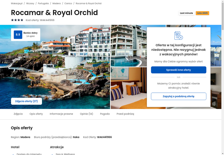Click the Canico breadcrumb link
Viewport: 224px width, 155px height.
tap(68, 3)
